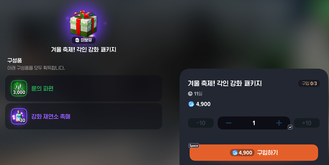The image size is (329, 165).
Task: Click the quantity field showing 1
Action: coord(254,123)
